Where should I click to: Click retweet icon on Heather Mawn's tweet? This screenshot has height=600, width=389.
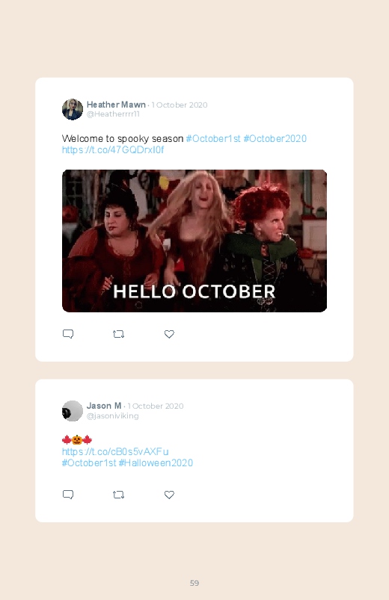point(118,334)
